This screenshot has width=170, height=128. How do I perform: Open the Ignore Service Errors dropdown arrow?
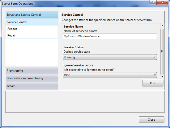click(x=155, y=75)
